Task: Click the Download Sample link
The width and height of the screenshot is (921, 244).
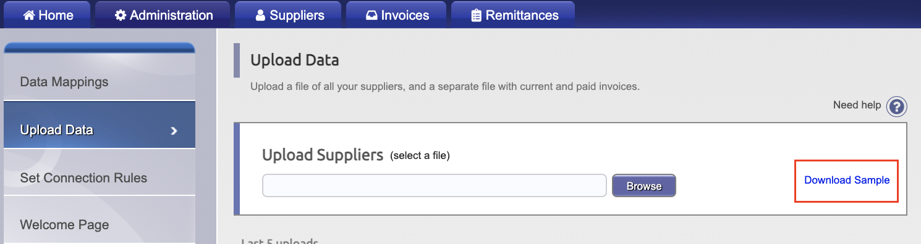Action: tap(847, 181)
